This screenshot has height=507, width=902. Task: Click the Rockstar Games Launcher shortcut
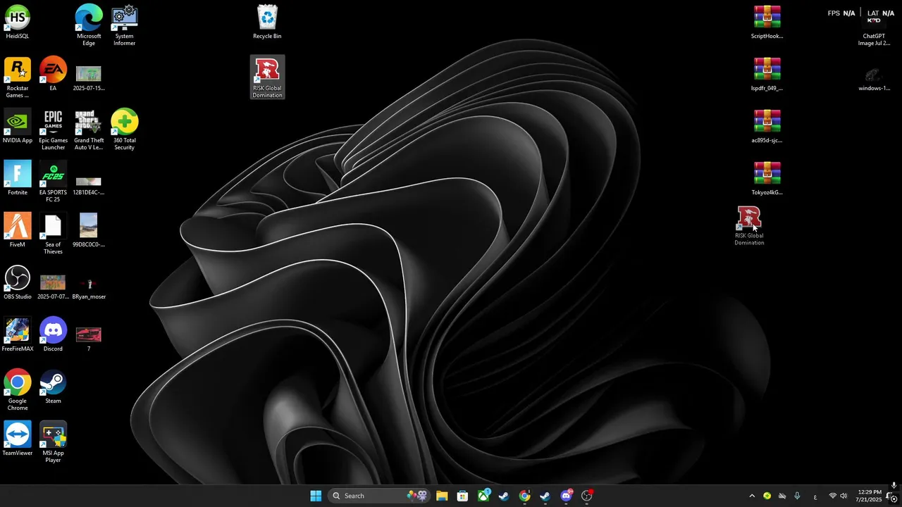pyautogui.click(x=18, y=77)
